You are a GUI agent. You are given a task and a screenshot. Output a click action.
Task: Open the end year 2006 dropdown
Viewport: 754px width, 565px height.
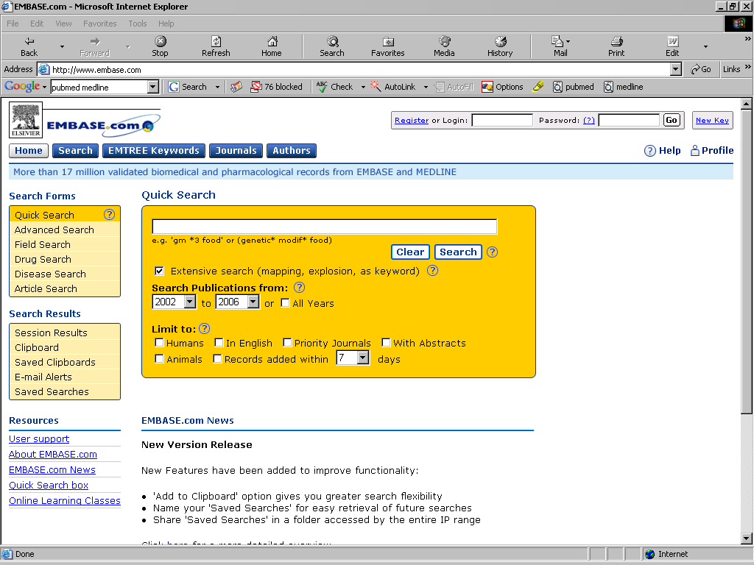click(x=253, y=302)
